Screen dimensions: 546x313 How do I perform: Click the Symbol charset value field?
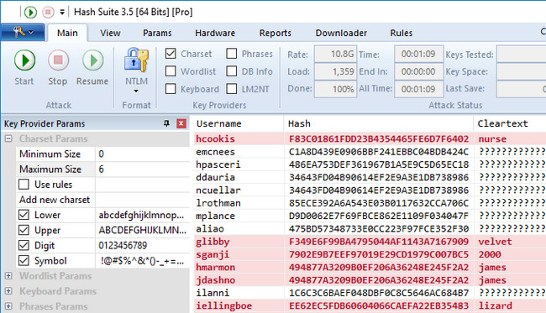(142, 261)
